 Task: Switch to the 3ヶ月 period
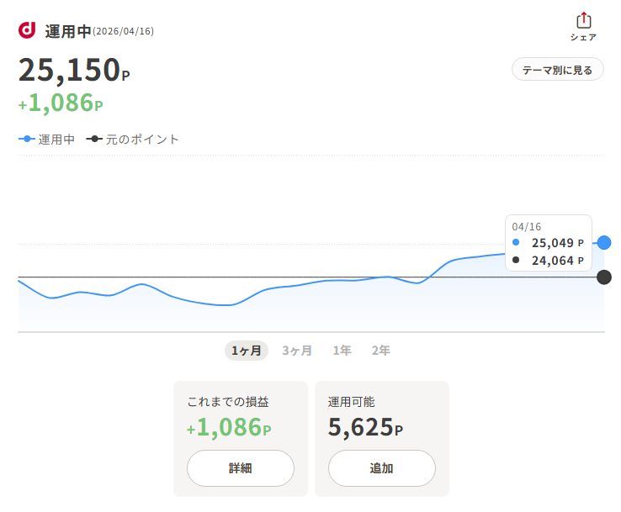pos(297,351)
